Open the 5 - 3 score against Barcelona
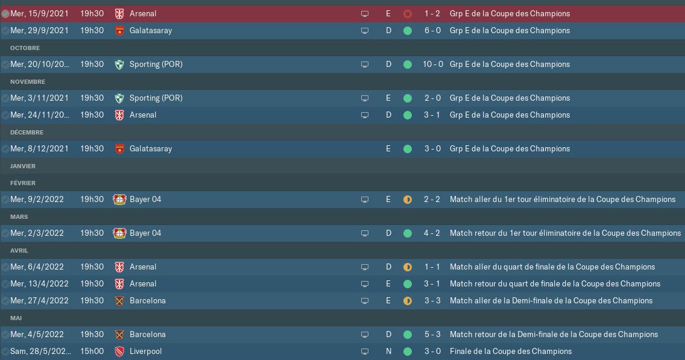Image resolution: width=685 pixels, height=360 pixels. pos(432,334)
